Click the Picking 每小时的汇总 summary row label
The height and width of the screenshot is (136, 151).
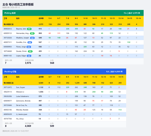click(x=8, y=24)
